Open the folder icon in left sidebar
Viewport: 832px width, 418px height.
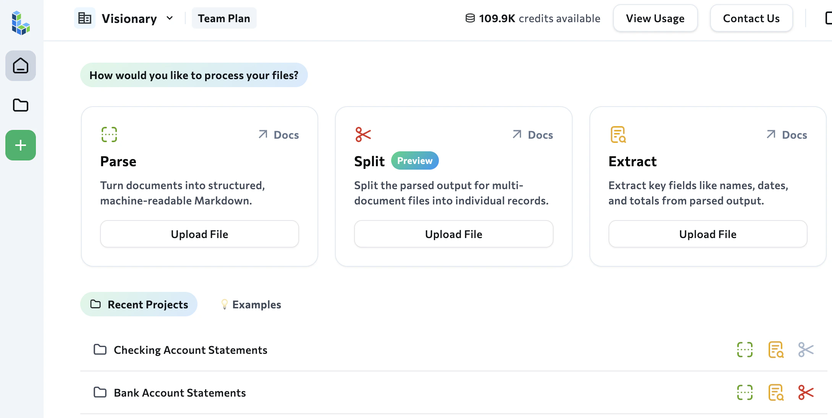point(21,105)
